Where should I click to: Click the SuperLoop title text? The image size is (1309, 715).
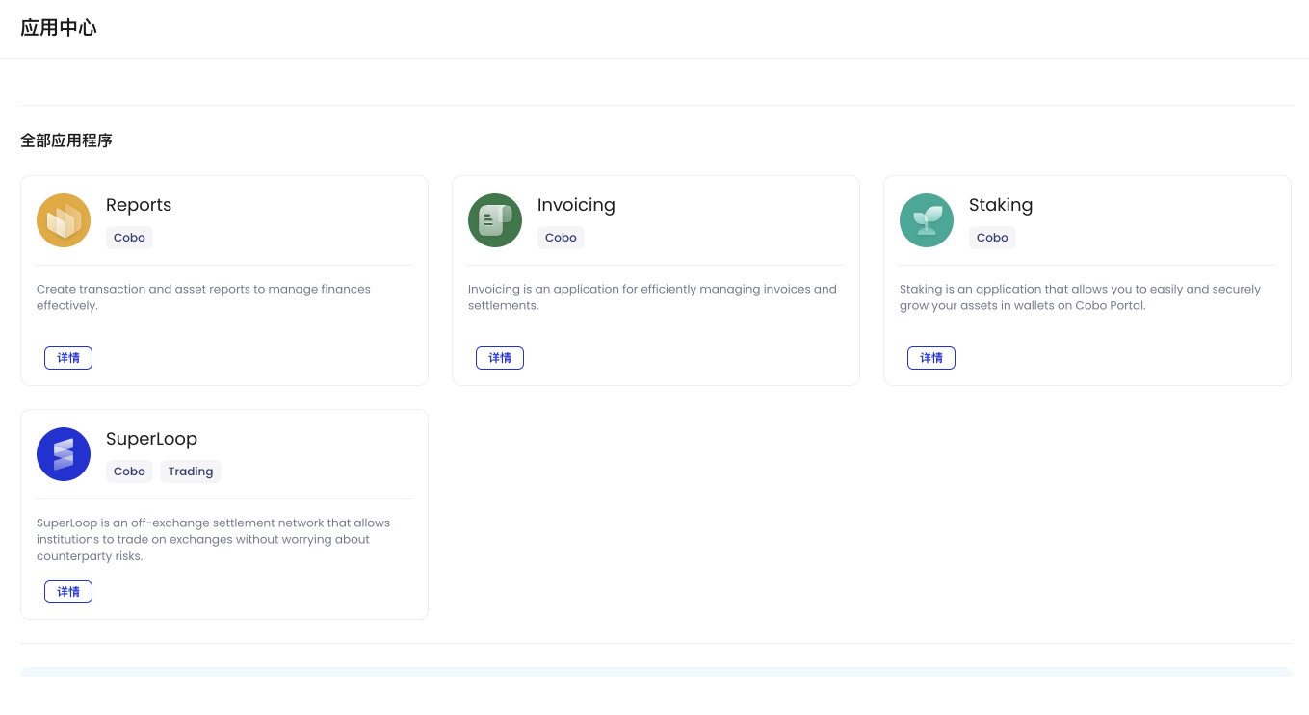151,439
